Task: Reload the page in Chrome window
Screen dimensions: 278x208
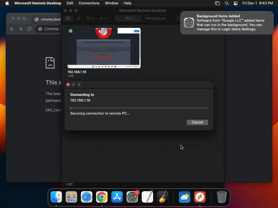Action: pos(29,29)
